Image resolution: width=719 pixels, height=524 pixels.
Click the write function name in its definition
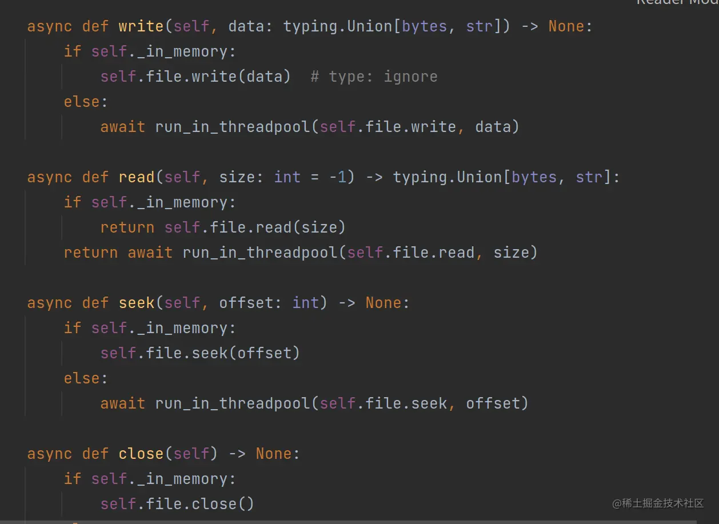click(141, 26)
